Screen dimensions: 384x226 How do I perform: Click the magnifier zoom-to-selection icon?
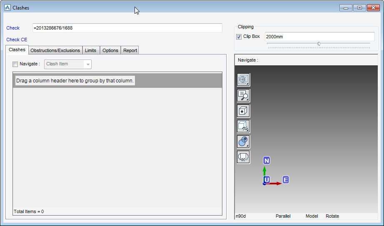[243, 95]
